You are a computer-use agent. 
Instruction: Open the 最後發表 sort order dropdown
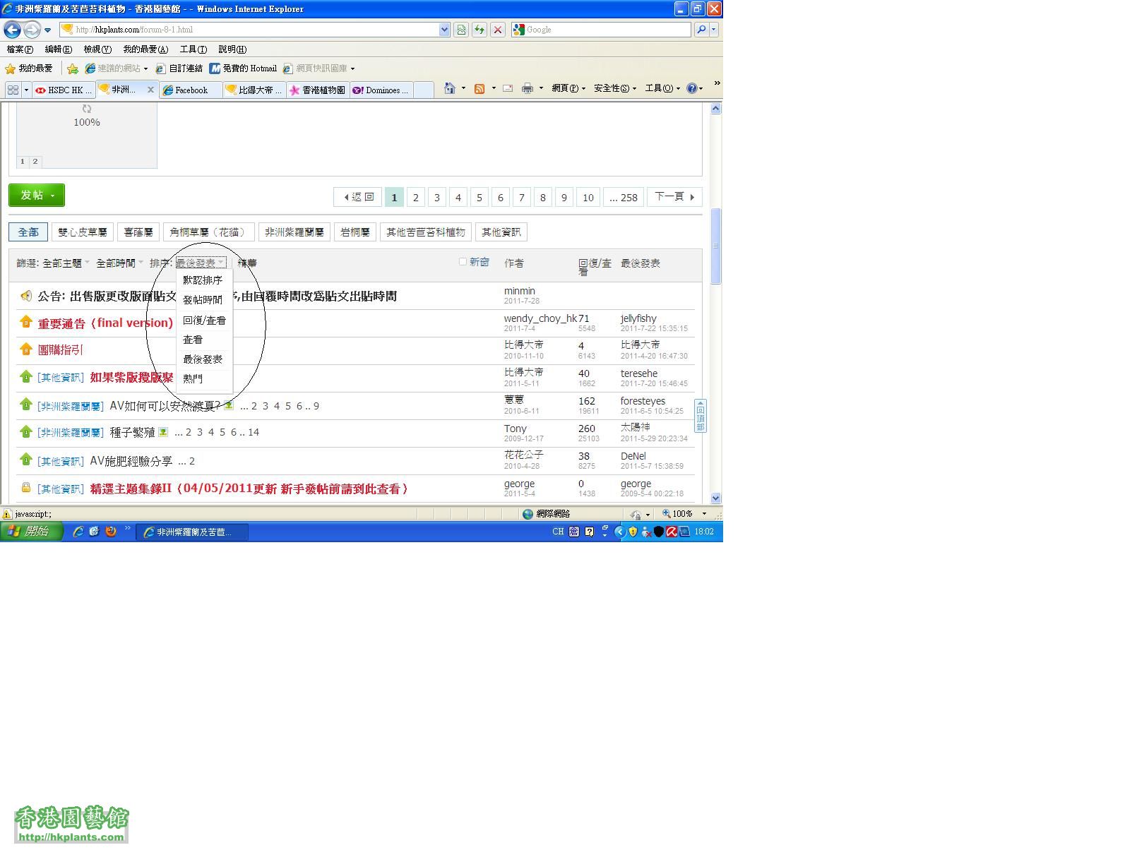pyautogui.click(x=201, y=263)
